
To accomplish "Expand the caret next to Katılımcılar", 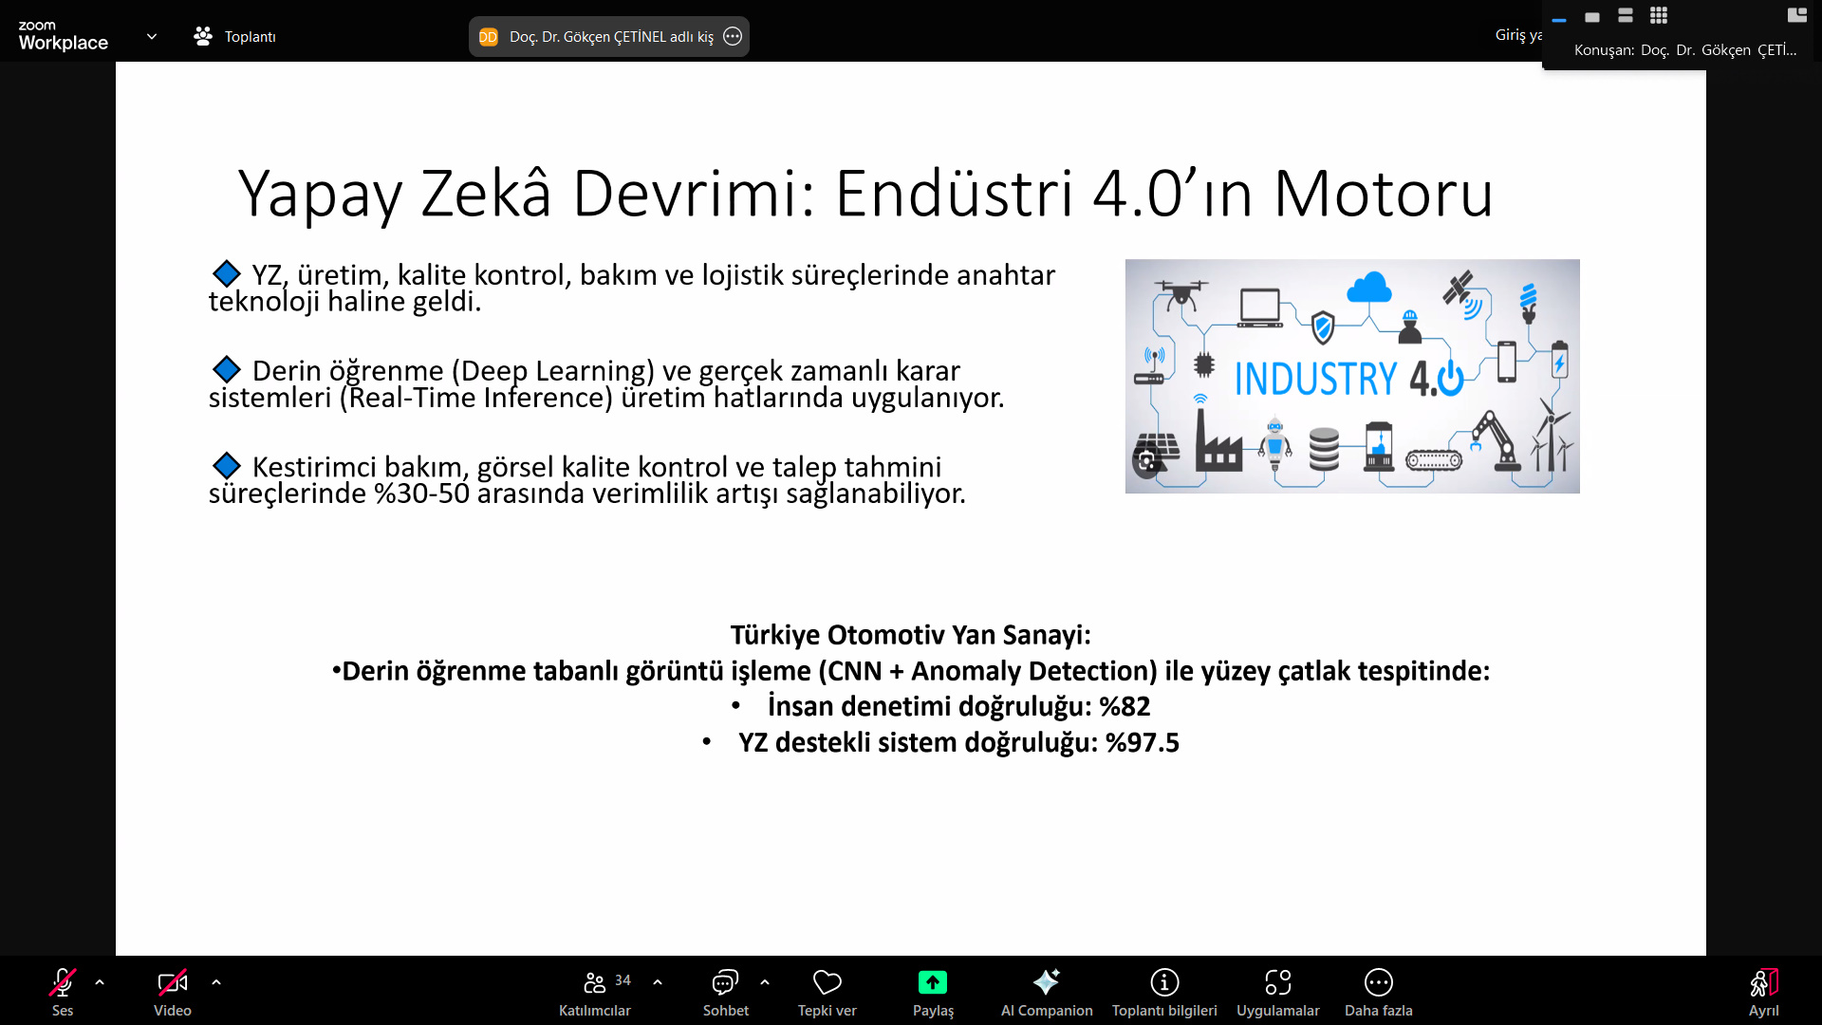I will [x=658, y=983].
